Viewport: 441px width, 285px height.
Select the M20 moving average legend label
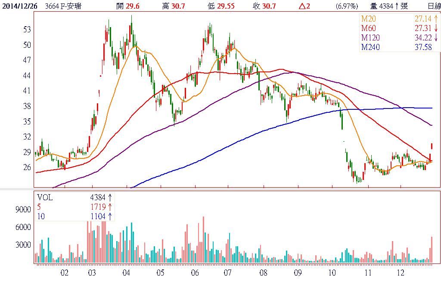click(x=370, y=19)
